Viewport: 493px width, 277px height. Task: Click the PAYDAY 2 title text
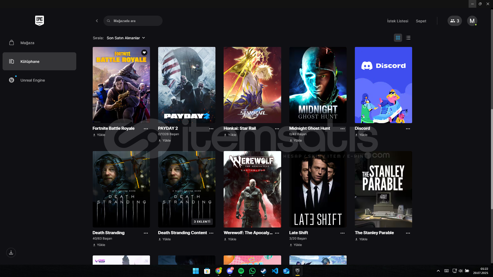168,128
